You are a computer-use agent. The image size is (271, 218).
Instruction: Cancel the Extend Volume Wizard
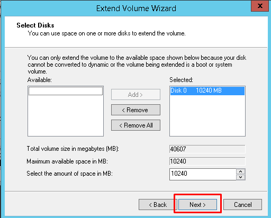click(243, 205)
